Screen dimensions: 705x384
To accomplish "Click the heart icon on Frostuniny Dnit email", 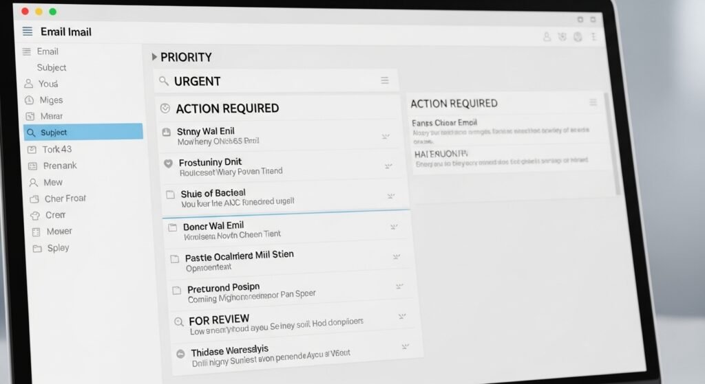I will (x=167, y=163).
